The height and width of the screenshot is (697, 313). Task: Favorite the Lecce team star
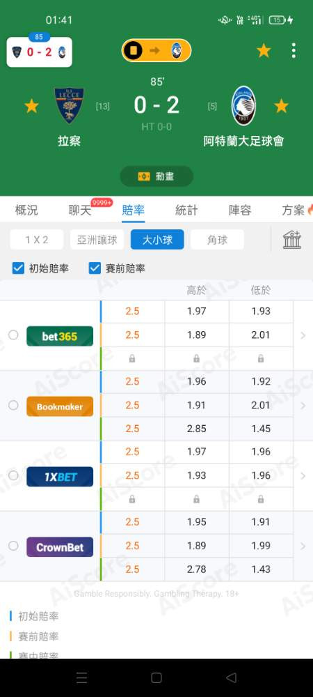(31, 106)
